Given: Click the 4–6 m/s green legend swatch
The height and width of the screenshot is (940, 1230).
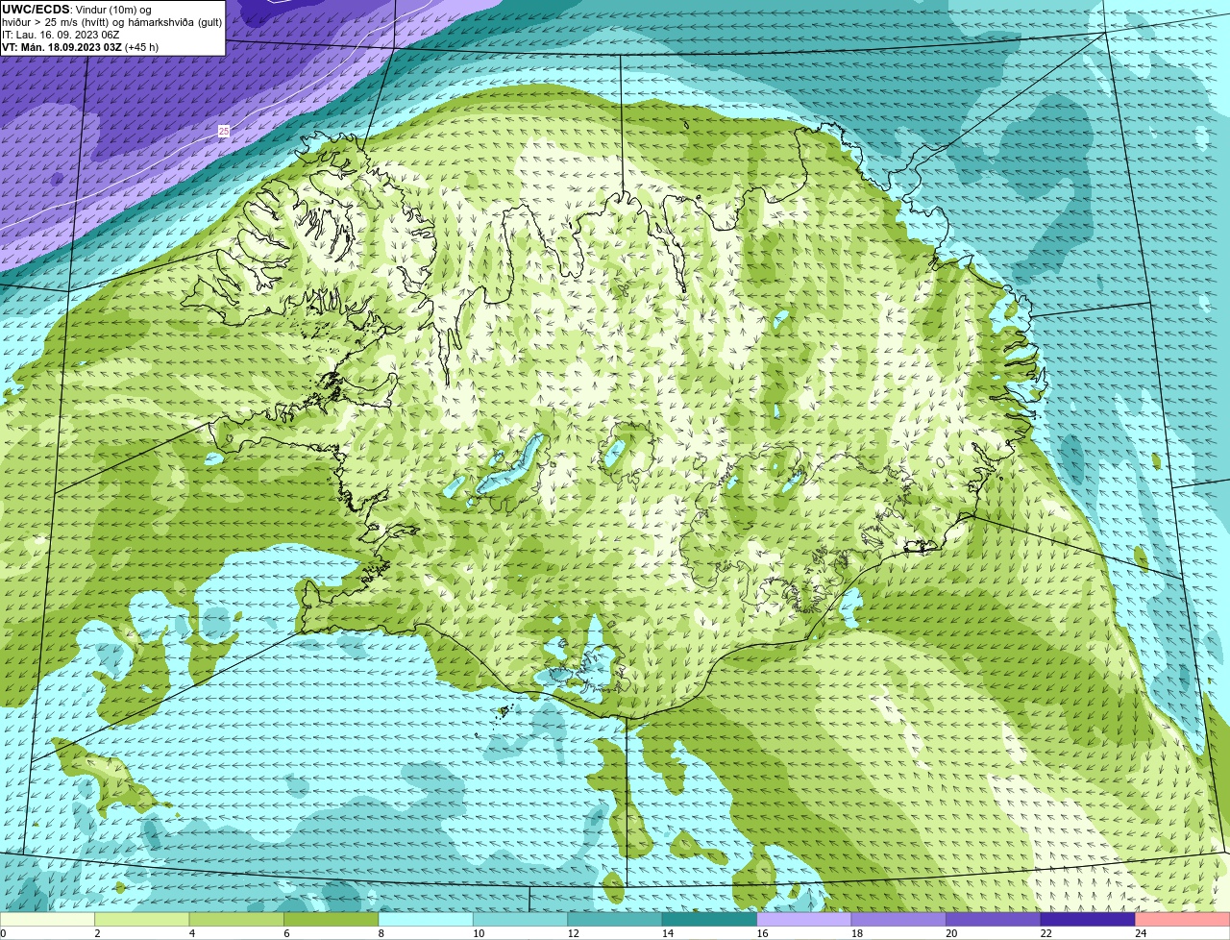Looking at the screenshot, I should [x=236, y=920].
